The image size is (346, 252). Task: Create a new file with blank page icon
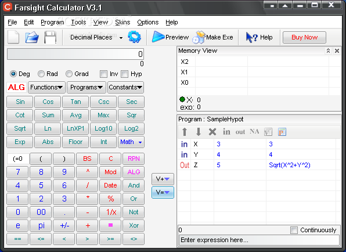pos(13,37)
